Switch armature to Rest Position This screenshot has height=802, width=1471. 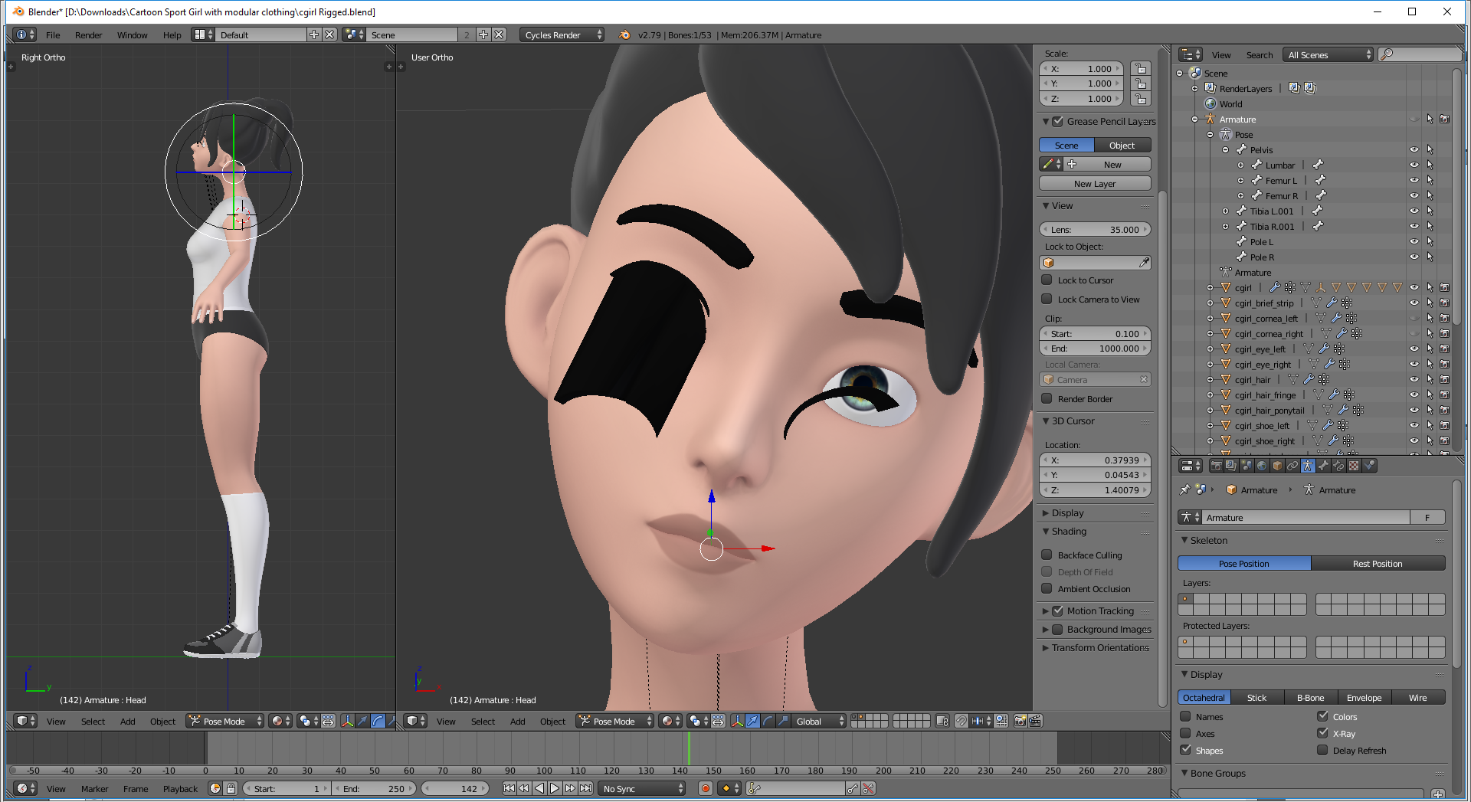[1378, 564]
